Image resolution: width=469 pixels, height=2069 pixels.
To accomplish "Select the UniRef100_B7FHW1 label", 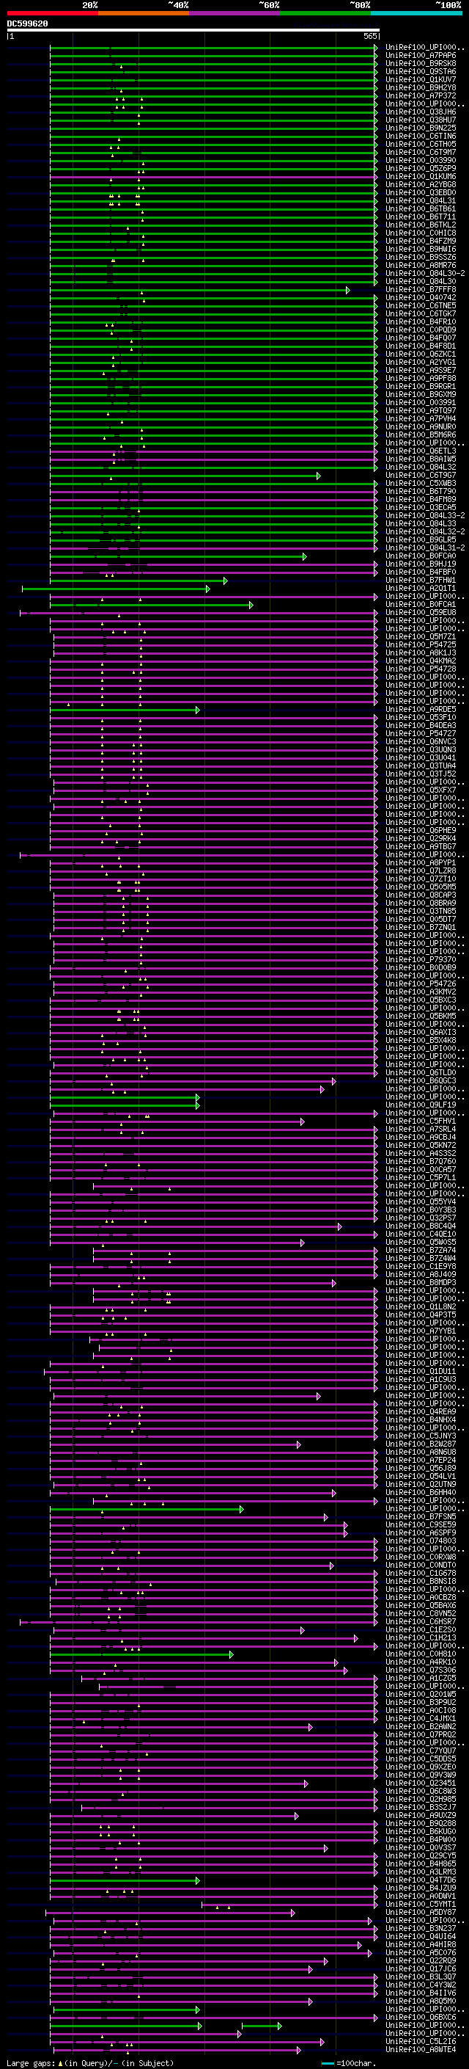I will pyautogui.click(x=420, y=580).
